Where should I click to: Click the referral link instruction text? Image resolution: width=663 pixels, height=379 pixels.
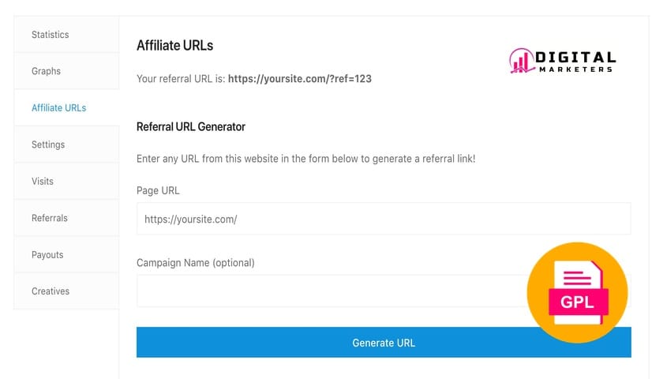tap(306, 159)
